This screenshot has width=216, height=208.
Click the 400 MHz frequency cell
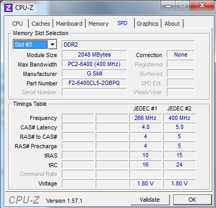click(179, 118)
